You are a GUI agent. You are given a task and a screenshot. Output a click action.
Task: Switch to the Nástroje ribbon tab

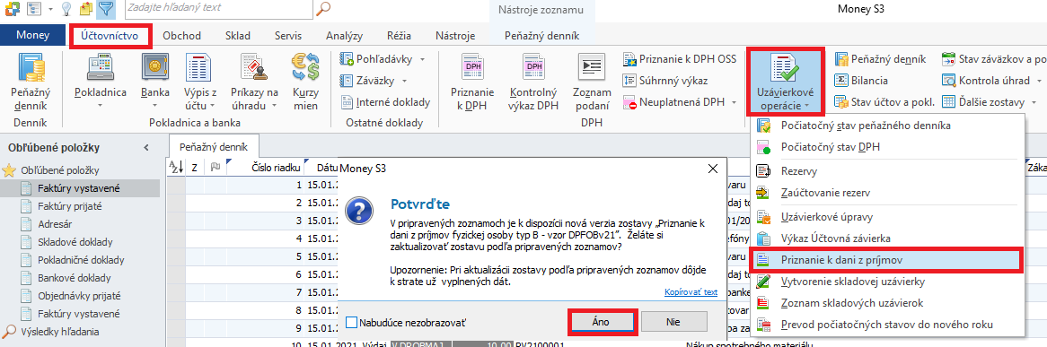[x=454, y=35]
